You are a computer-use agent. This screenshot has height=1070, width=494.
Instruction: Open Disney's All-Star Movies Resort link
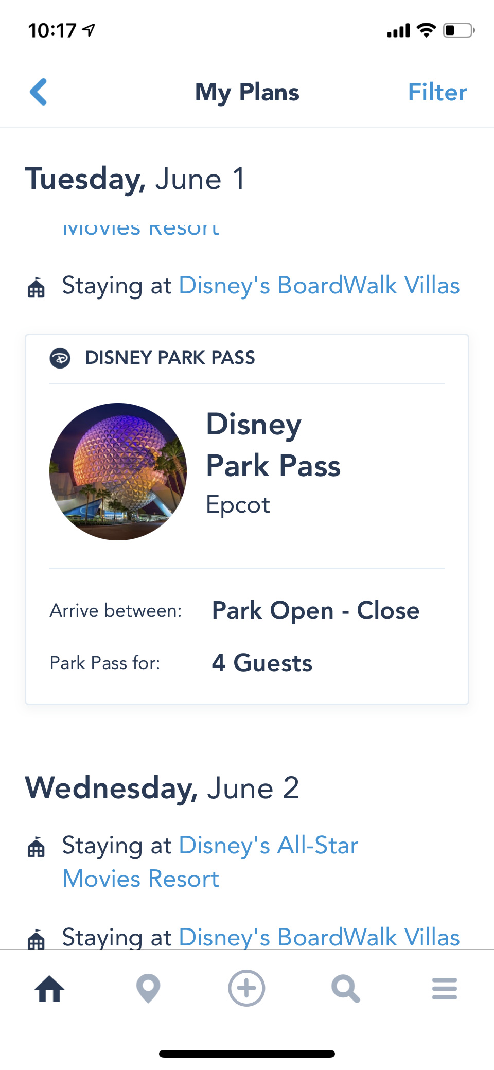click(x=268, y=846)
